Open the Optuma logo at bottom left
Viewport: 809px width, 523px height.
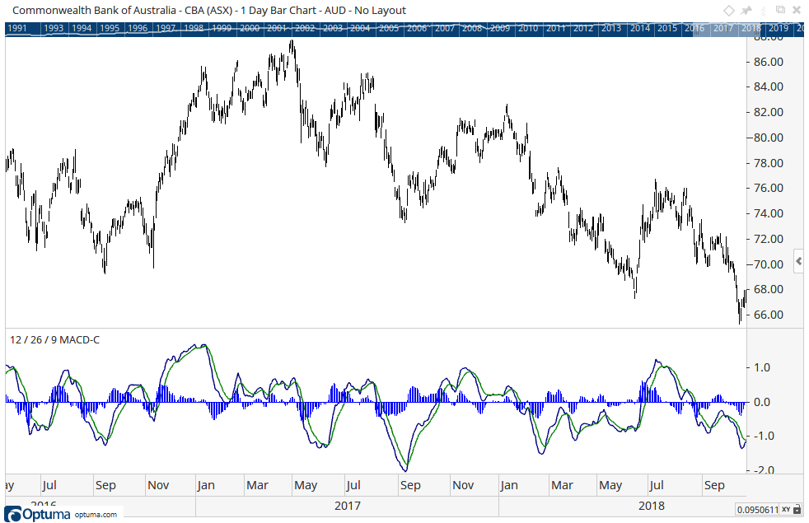[x=38, y=514]
